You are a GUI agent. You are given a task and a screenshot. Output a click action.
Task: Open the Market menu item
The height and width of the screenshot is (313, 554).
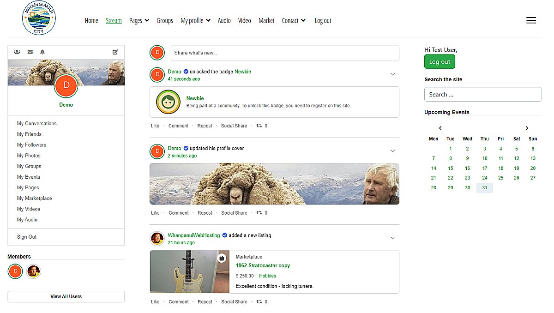[266, 20]
